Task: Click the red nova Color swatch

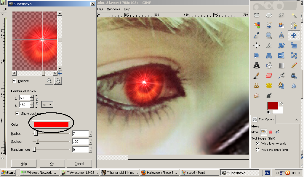Action: 51,124
